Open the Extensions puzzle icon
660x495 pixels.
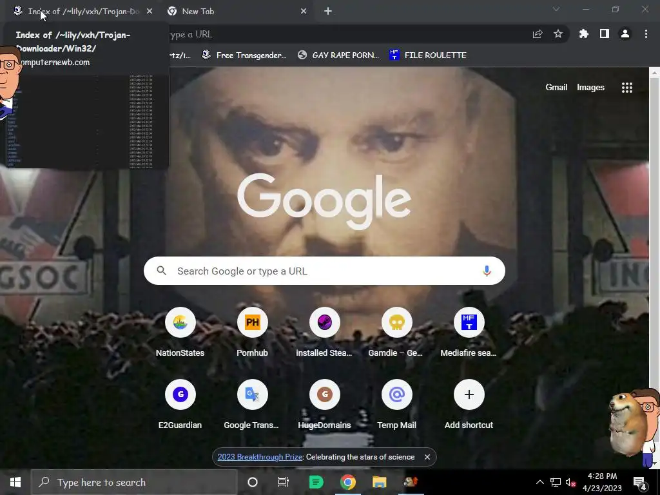pos(584,34)
